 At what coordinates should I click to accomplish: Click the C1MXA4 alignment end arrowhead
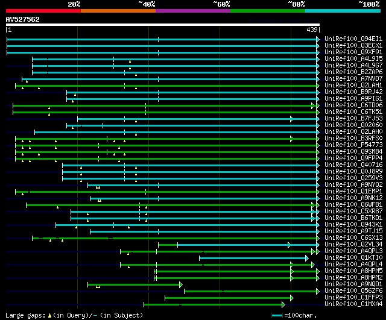(283, 305)
